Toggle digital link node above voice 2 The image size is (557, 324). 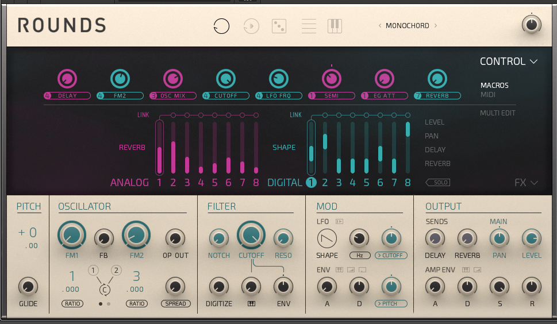point(325,115)
